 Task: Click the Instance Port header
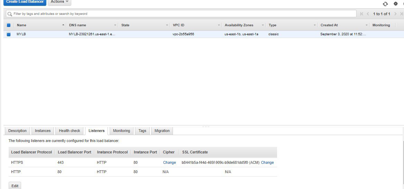[x=145, y=152]
